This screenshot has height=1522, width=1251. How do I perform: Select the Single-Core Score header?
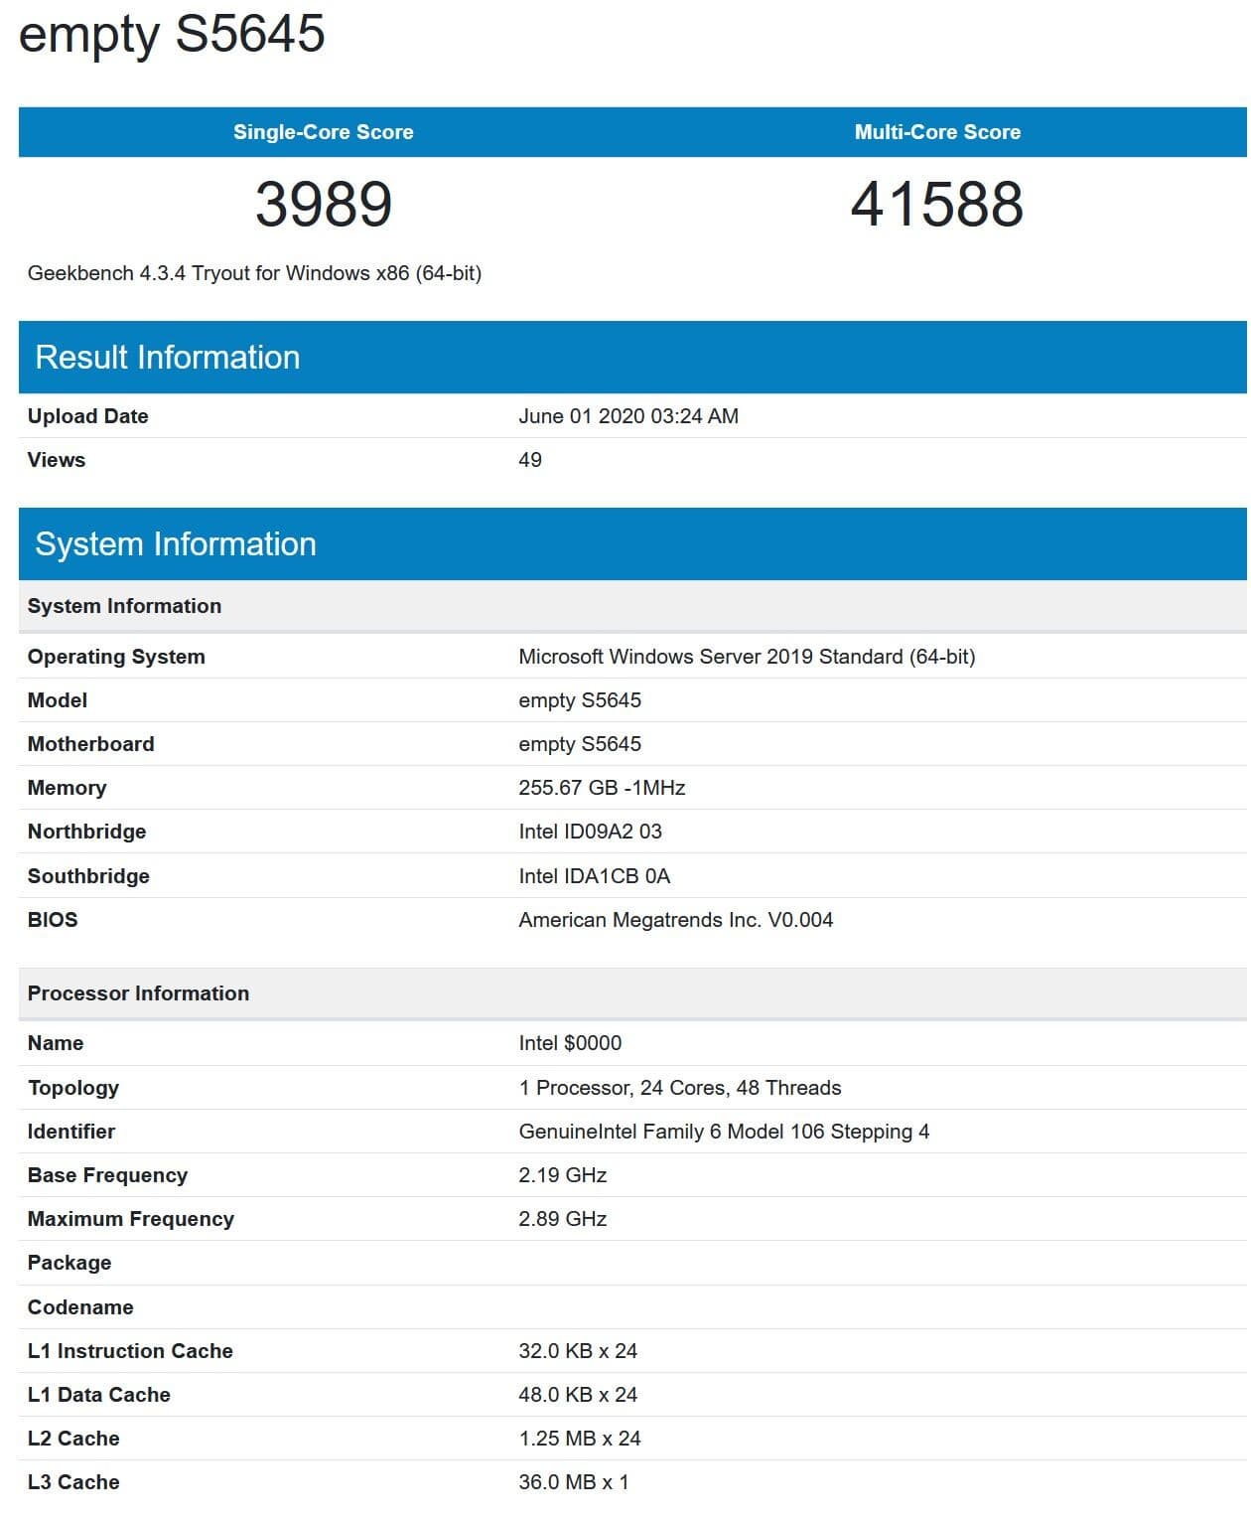click(x=324, y=132)
